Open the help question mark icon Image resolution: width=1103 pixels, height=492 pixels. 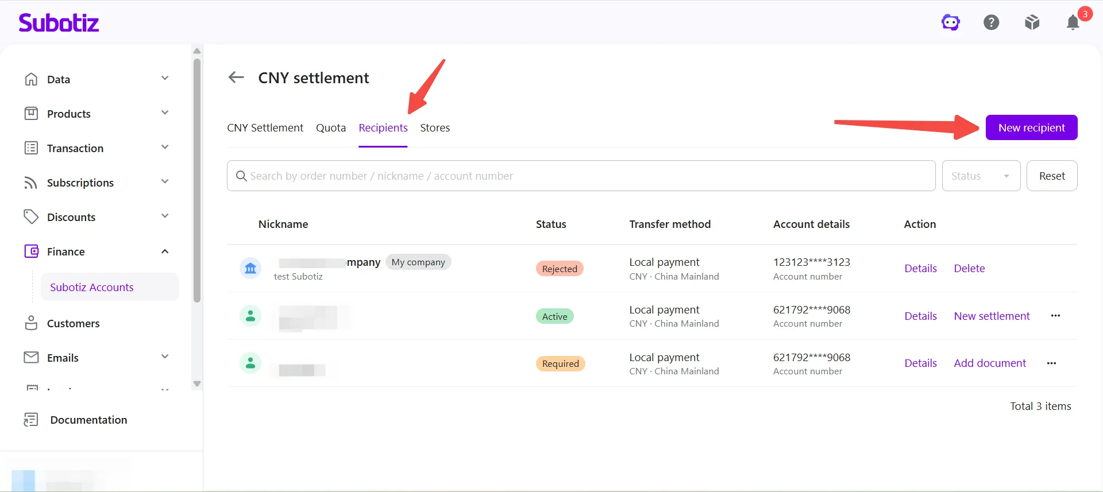click(992, 22)
